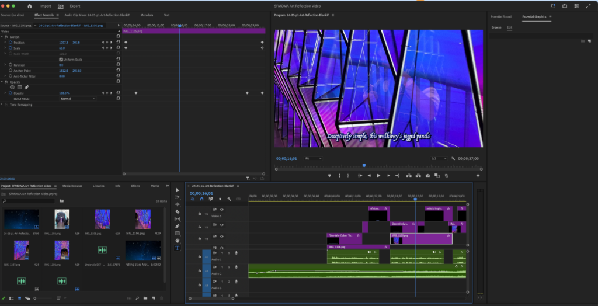This screenshot has width=598, height=306.
Task: Toggle animation stopwatch for Anchor Point
Action: (11, 71)
